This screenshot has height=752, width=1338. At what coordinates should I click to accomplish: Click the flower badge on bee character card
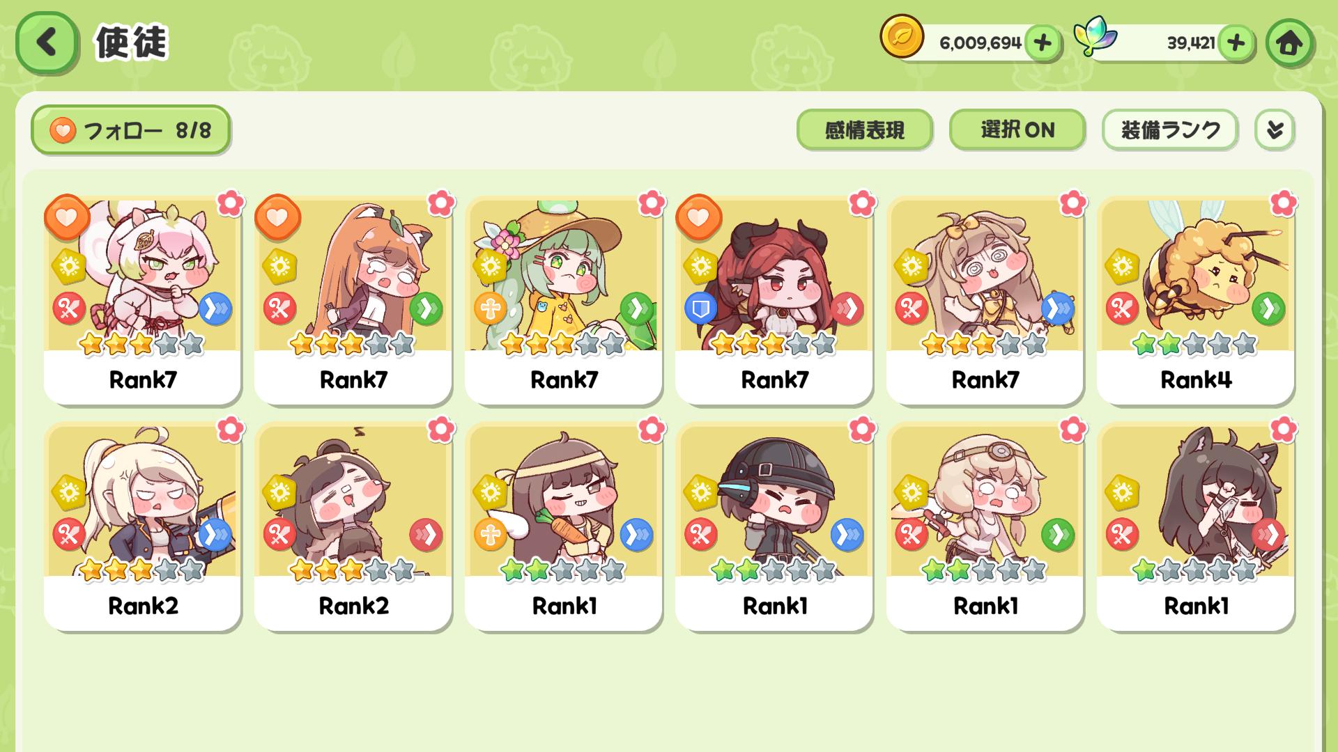(x=1283, y=203)
